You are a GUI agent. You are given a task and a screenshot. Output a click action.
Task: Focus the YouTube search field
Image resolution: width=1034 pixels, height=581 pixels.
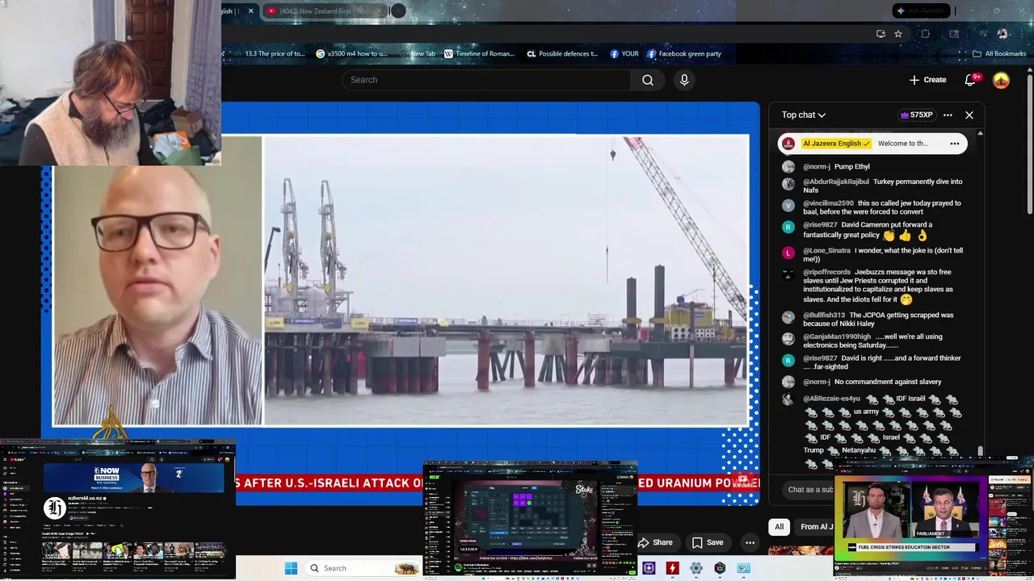[486, 80]
